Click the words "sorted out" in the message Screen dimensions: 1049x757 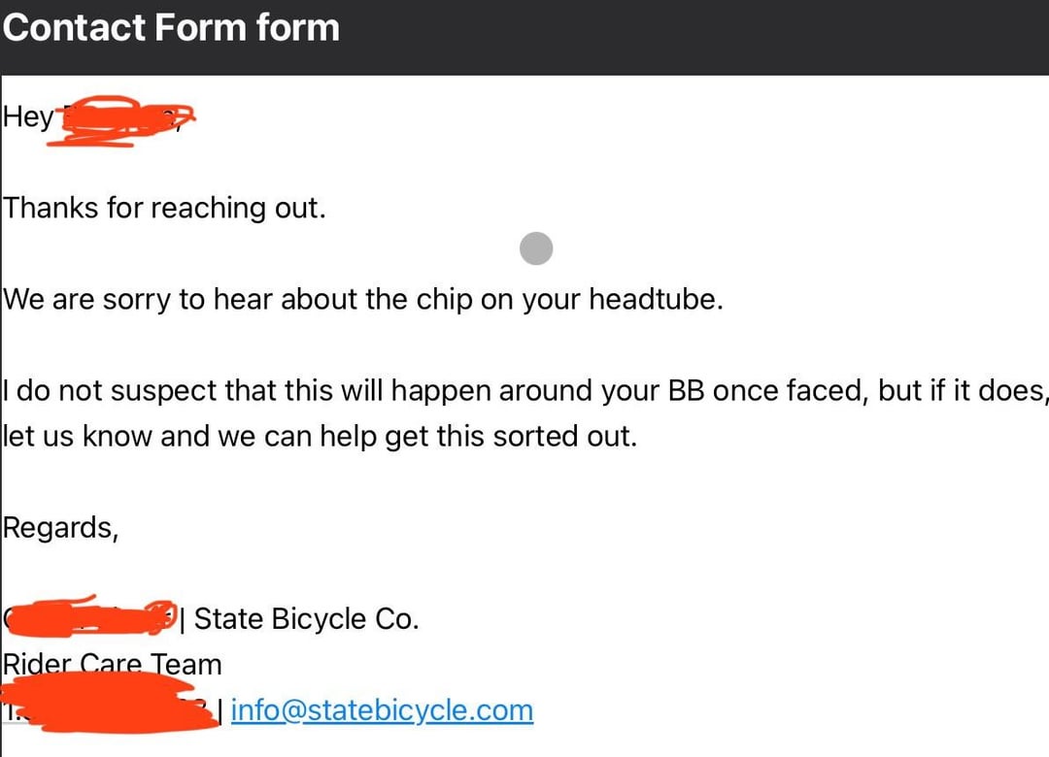(x=562, y=436)
